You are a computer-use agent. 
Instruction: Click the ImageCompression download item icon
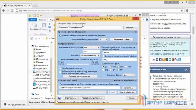pyautogui.click(x=5, y=104)
